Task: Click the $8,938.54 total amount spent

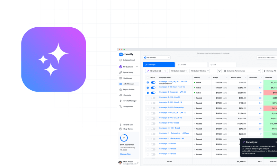Action: click(x=241, y=162)
